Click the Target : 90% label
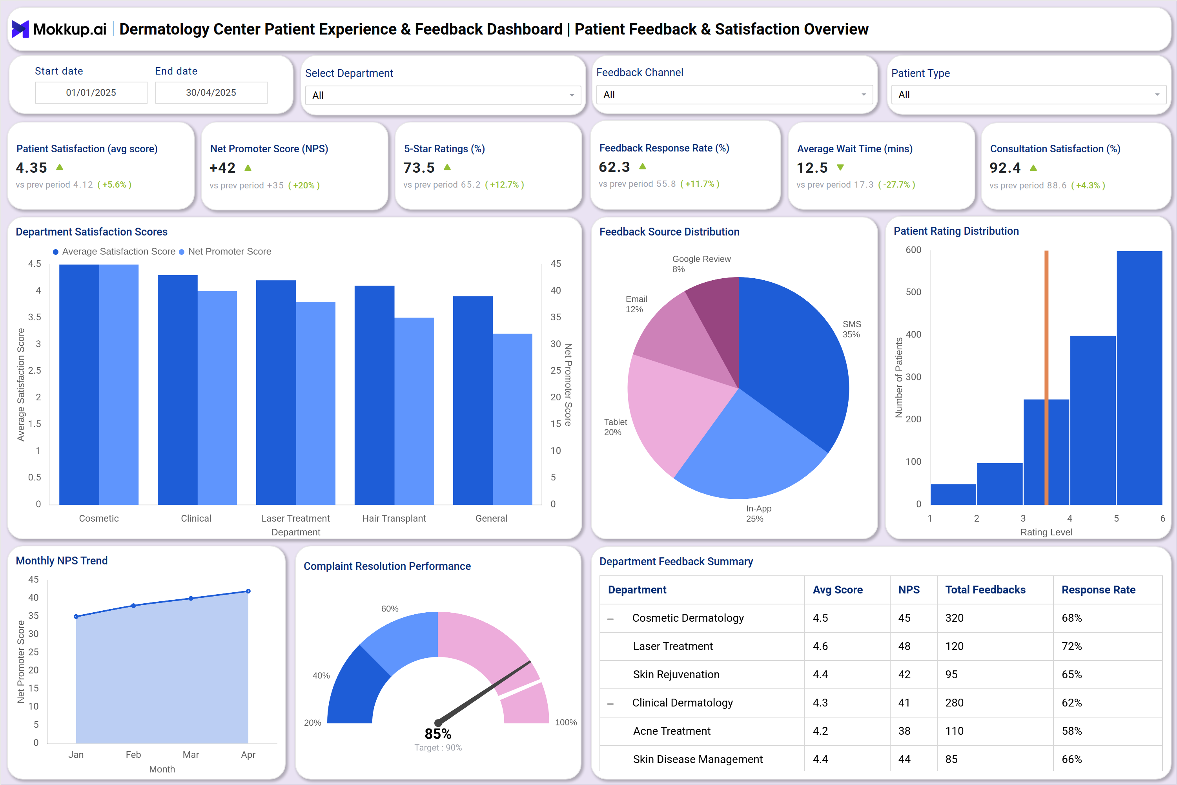 point(438,748)
